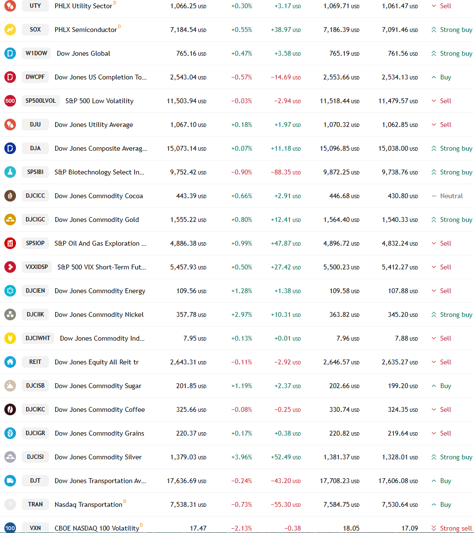Click high value 15,096.85 USD for DJA
Image resolution: width=474 pixels, height=533 pixels.
coord(340,149)
